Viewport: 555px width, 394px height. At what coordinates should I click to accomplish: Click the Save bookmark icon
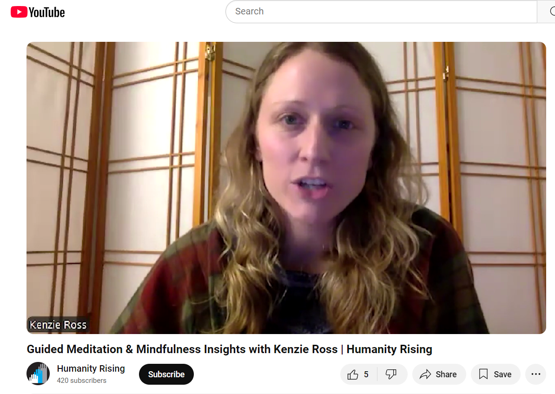[483, 374]
